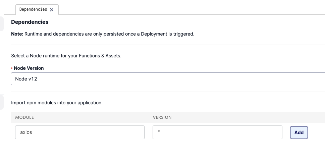Click the VERSION column header

point(162,117)
